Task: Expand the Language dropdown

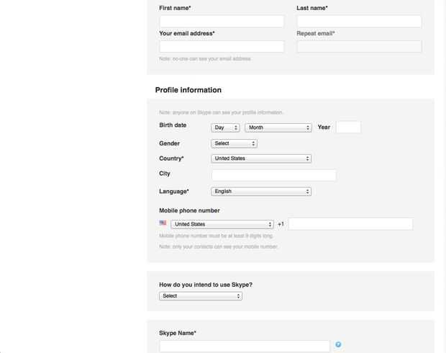Action: [x=261, y=192]
